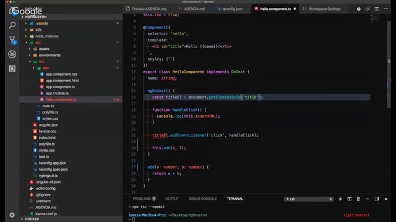Switch to tsconfig.json tab
396x222 pixels.
click(x=233, y=9)
